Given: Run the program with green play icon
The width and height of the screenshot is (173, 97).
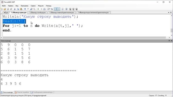Looking at the screenshot, I should pos(38,9).
